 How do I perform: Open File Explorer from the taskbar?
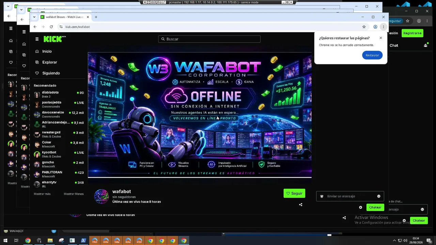coord(50,241)
